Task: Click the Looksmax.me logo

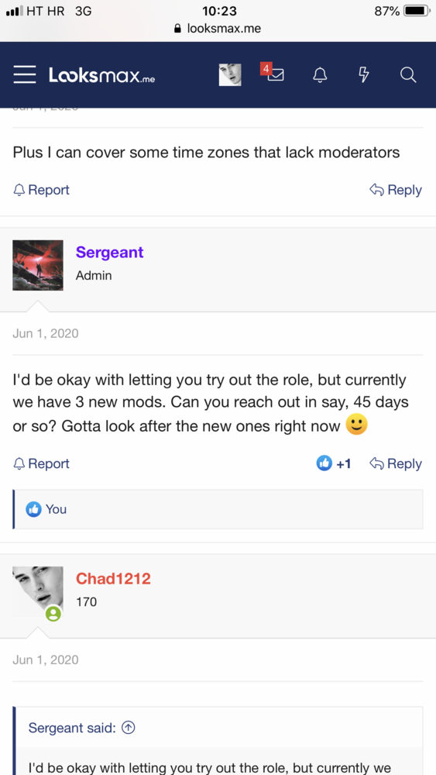Action: 101,75
